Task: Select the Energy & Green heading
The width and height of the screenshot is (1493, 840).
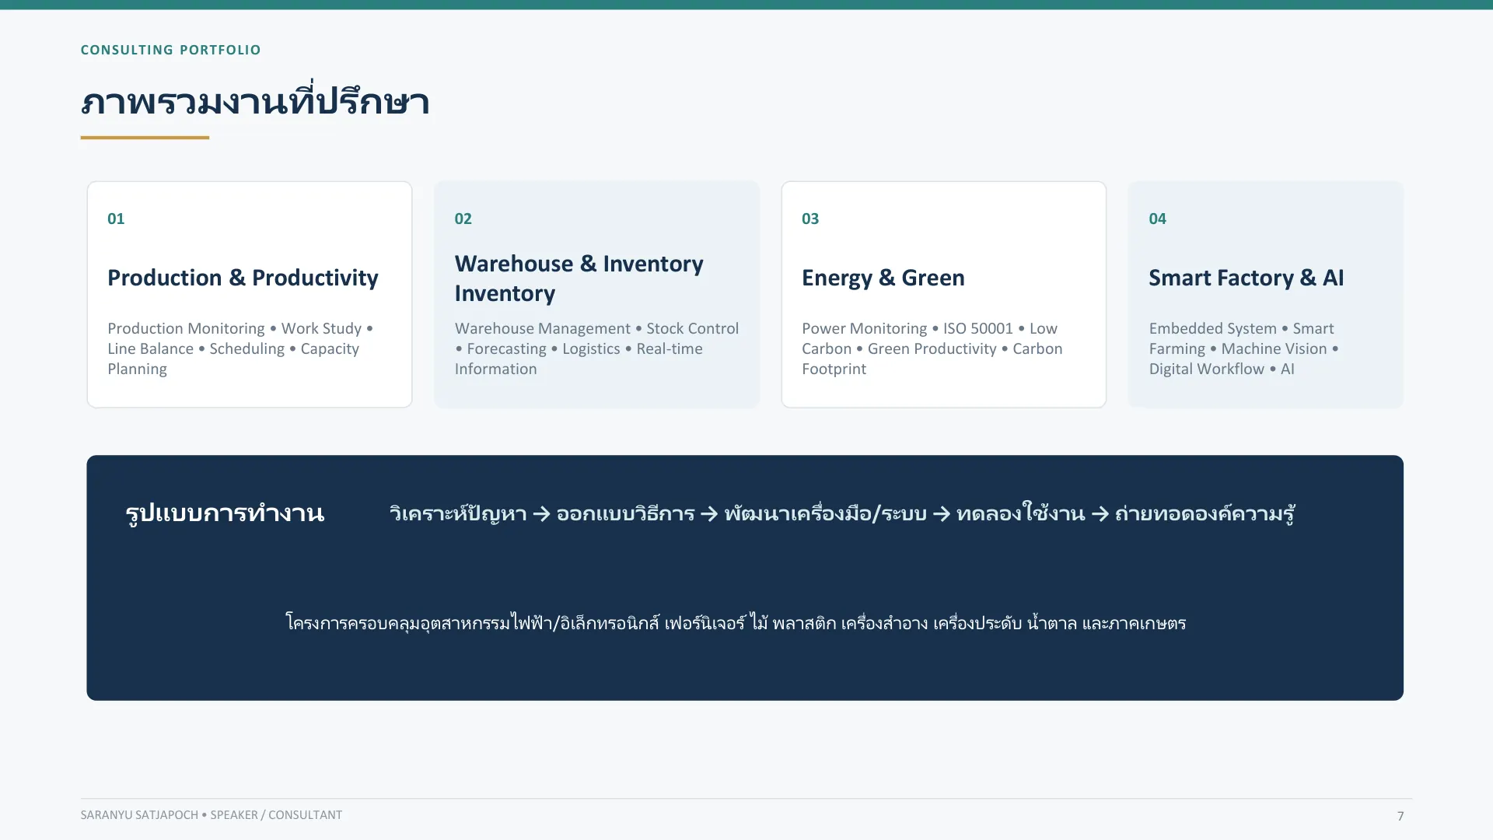Action: coord(883,278)
